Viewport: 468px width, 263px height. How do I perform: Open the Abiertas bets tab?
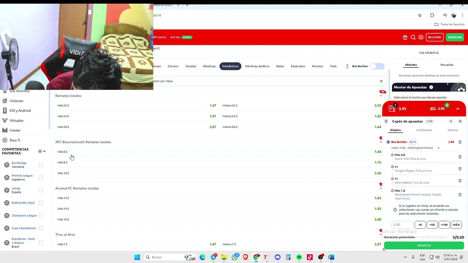(x=411, y=65)
